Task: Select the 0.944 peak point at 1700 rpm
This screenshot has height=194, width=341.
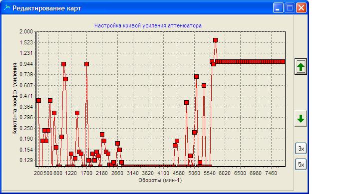Action: coord(86,64)
